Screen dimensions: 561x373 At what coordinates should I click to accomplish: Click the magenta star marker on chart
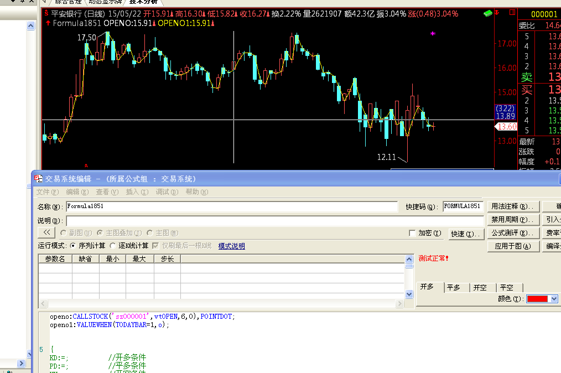pyautogui.click(x=433, y=33)
